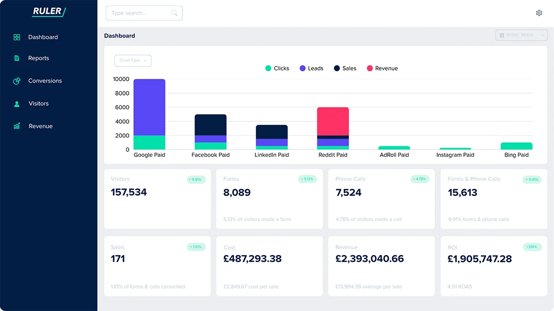Click the Visitors person icon
The width and height of the screenshot is (554, 311).
(x=17, y=104)
